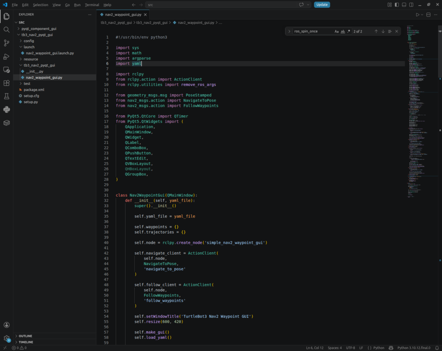This screenshot has width=442, height=351.
Task: Open the Copilot chat dropdown arrow
Action: tap(308, 5)
